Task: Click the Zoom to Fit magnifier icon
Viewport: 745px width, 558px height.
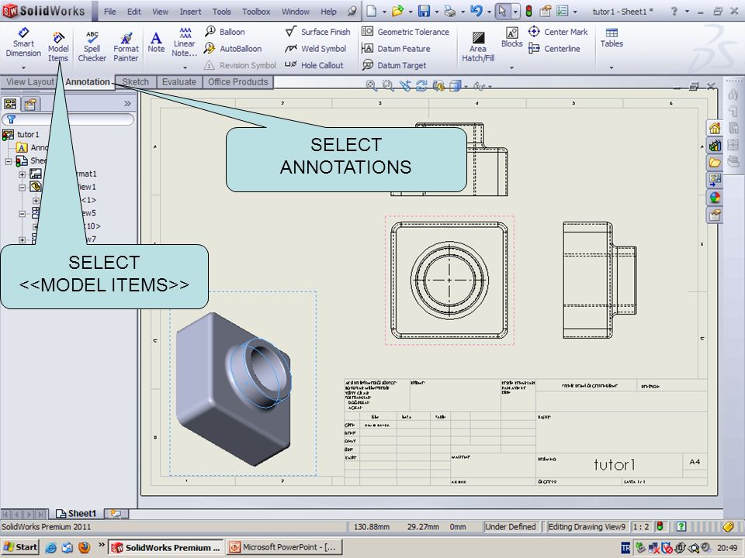Action: pos(371,86)
